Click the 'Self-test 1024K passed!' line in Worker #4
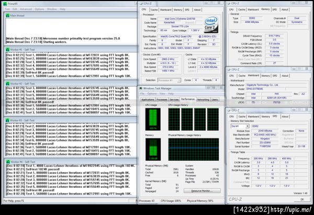314x215 pixels. [x=33, y=169]
